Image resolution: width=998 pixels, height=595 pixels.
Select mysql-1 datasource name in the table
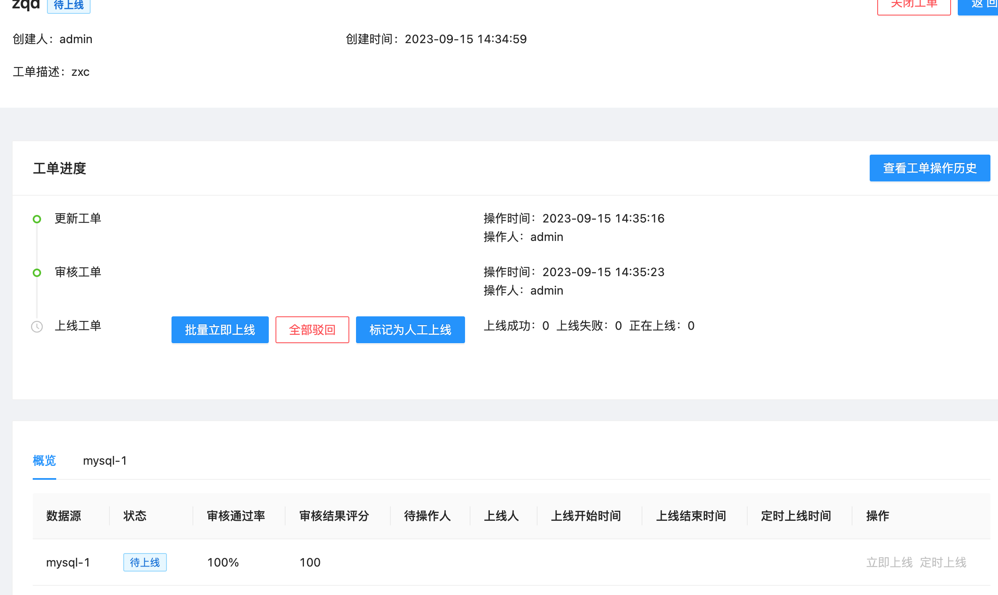tap(68, 562)
